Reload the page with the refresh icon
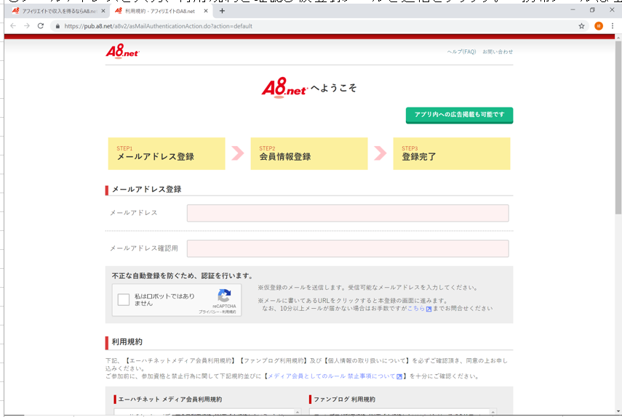622x417 pixels. click(x=41, y=25)
